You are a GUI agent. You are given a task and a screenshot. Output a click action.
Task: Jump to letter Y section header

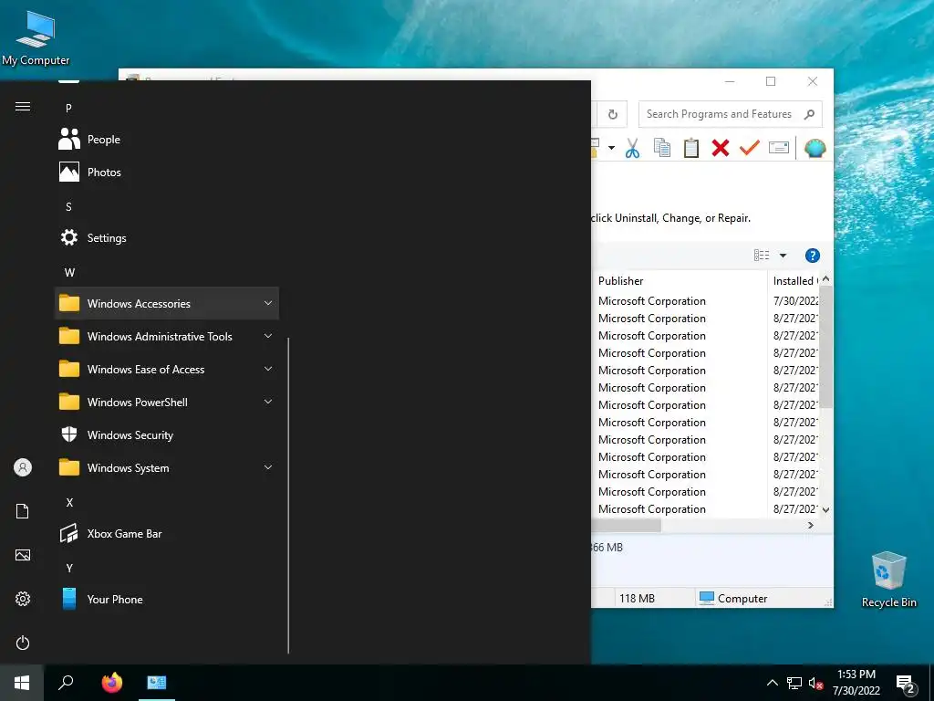click(x=69, y=568)
